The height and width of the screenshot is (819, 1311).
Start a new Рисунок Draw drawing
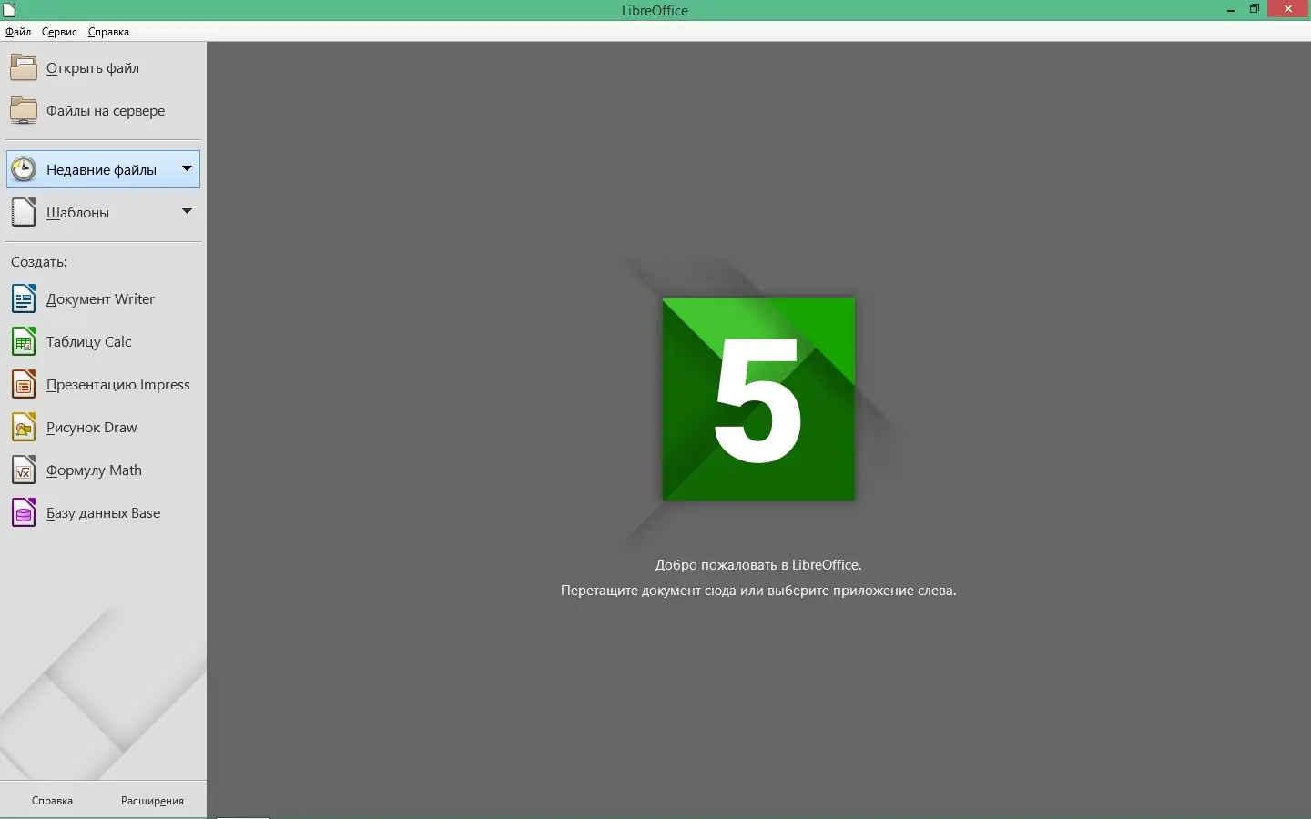[x=23, y=427]
